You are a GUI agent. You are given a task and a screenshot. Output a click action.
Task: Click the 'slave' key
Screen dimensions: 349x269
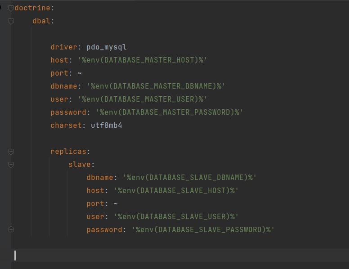80,165
